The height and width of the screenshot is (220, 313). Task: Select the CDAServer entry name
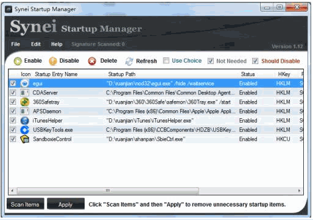tap(45, 93)
